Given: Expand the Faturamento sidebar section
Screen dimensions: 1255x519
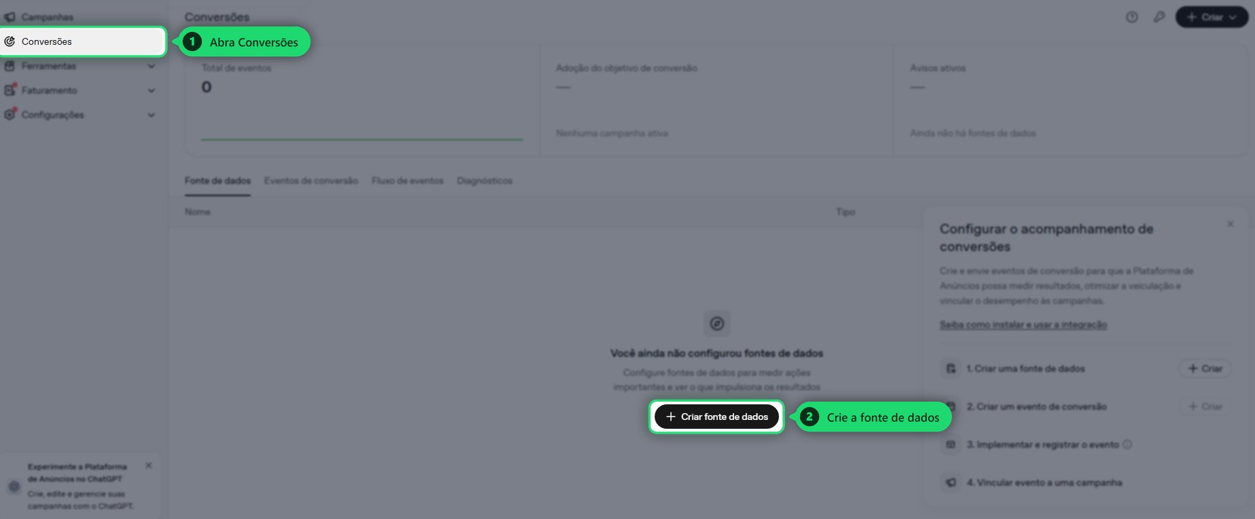Looking at the screenshot, I should (80, 90).
